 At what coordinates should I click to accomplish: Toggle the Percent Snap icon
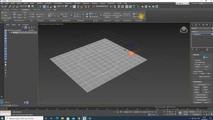pos(86,7)
